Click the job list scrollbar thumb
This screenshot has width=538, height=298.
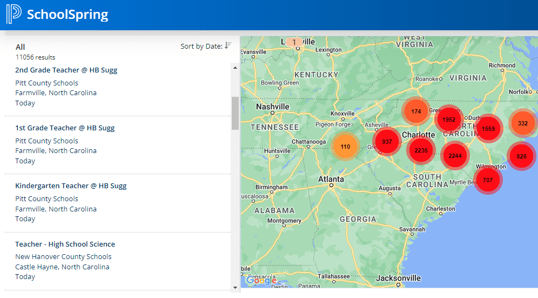[235, 113]
